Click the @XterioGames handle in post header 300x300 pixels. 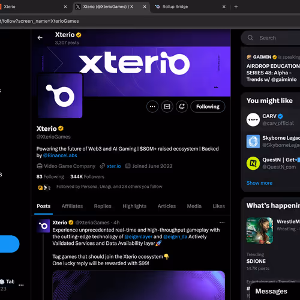coord(92,223)
